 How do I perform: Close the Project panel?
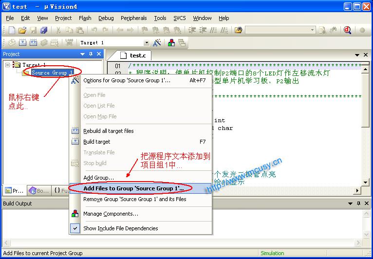click(99, 54)
